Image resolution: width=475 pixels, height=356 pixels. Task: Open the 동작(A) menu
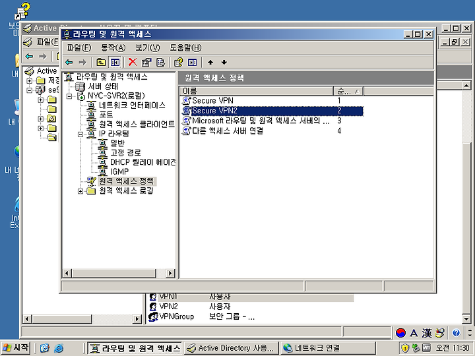click(x=113, y=48)
